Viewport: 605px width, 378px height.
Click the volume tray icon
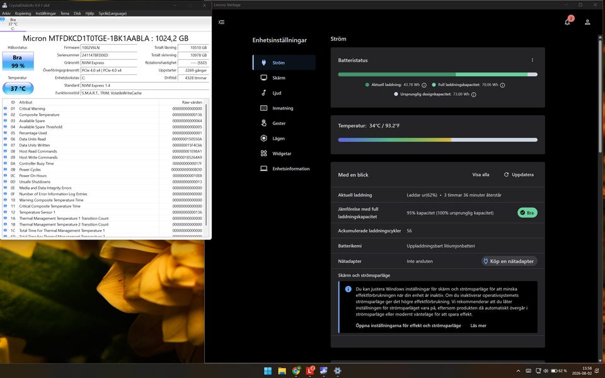pyautogui.click(x=546, y=371)
